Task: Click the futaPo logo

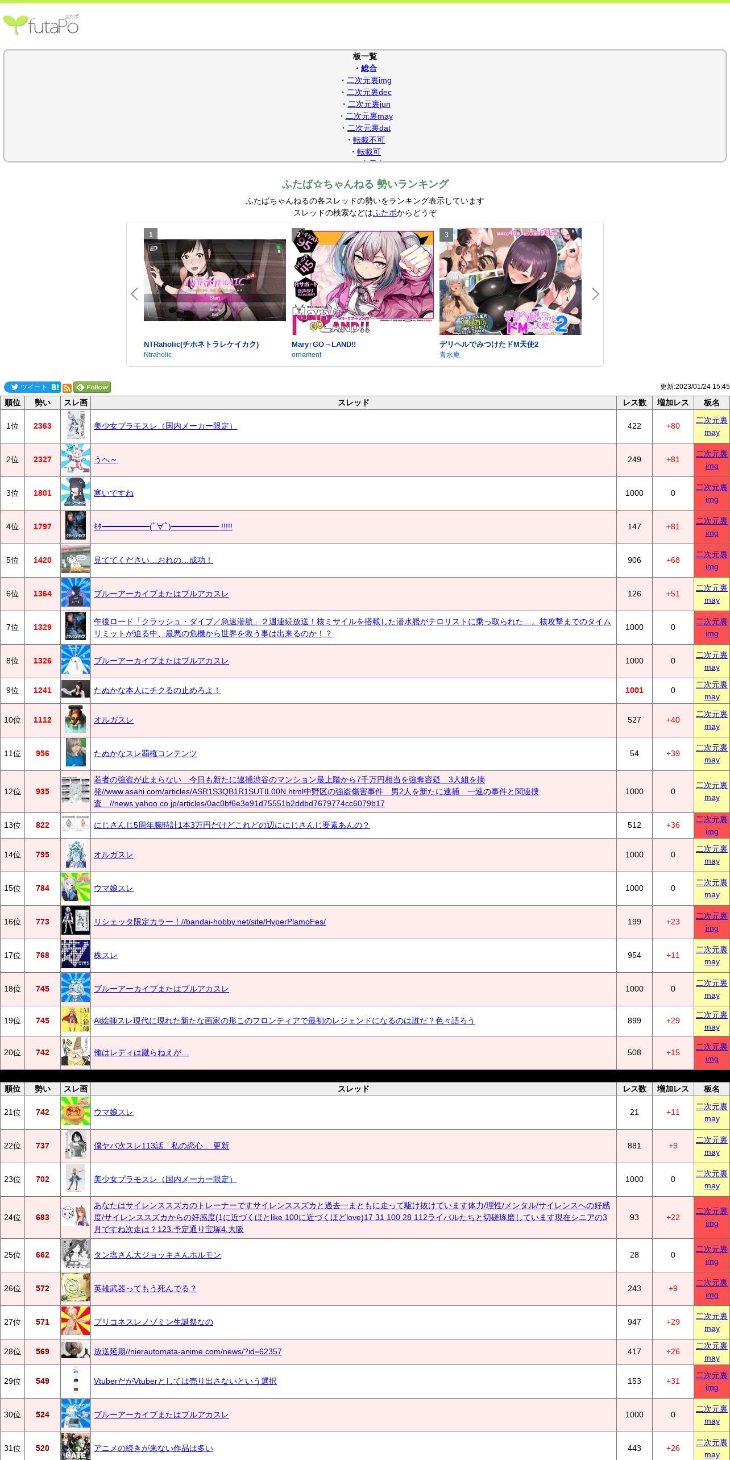Action: coord(41,24)
